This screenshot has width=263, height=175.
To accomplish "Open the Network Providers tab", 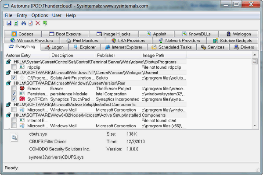I will (x=179, y=40).
